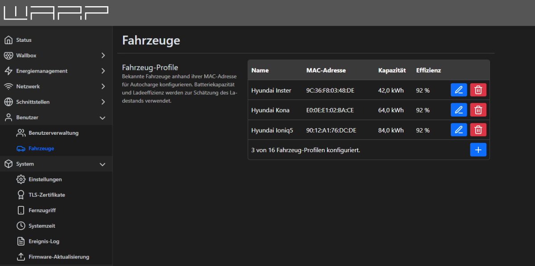Delete the Hyundai Ioniq5 profile
Image resolution: width=535 pixels, height=266 pixels.
(478, 130)
